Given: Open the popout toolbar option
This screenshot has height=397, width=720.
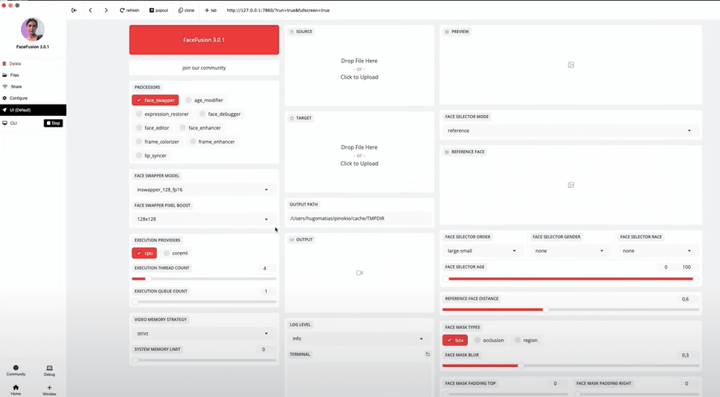Looking at the screenshot, I should [159, 10].
